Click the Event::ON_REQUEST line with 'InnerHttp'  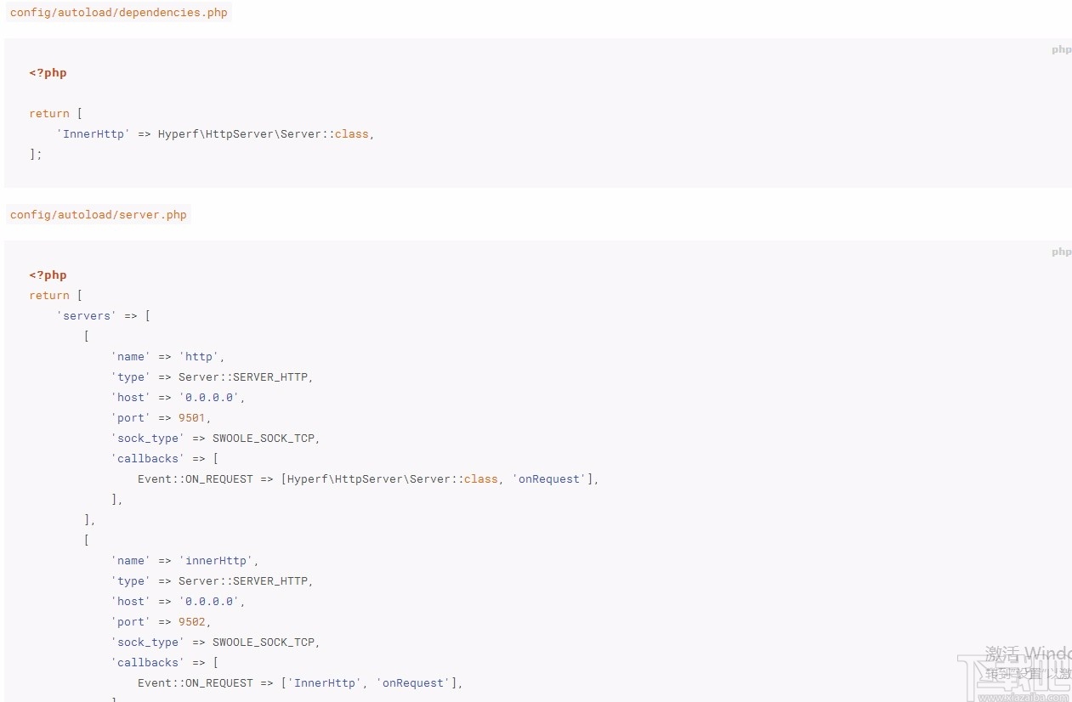(300, 683)
